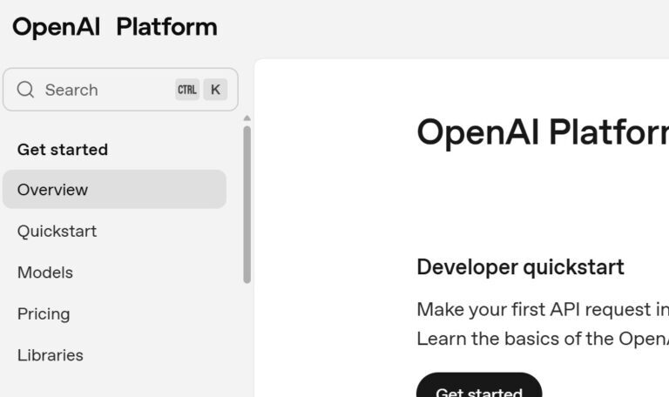Click the Developer quickstart heading
Image resolution: width=669 pixels, height=397 pixels.
coord(520,267)
